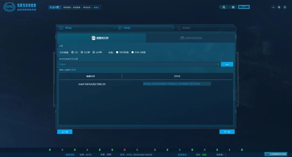292x157 pixels.
Task: Select DD file type radio button
Action: point(72,52)
